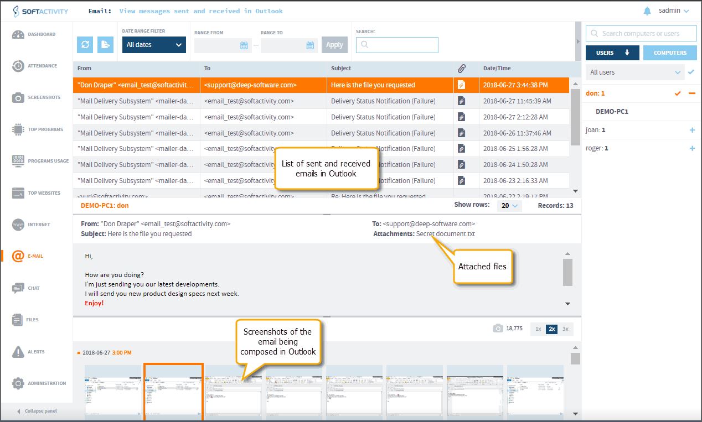Click the refresh icon button

[85, 45]
